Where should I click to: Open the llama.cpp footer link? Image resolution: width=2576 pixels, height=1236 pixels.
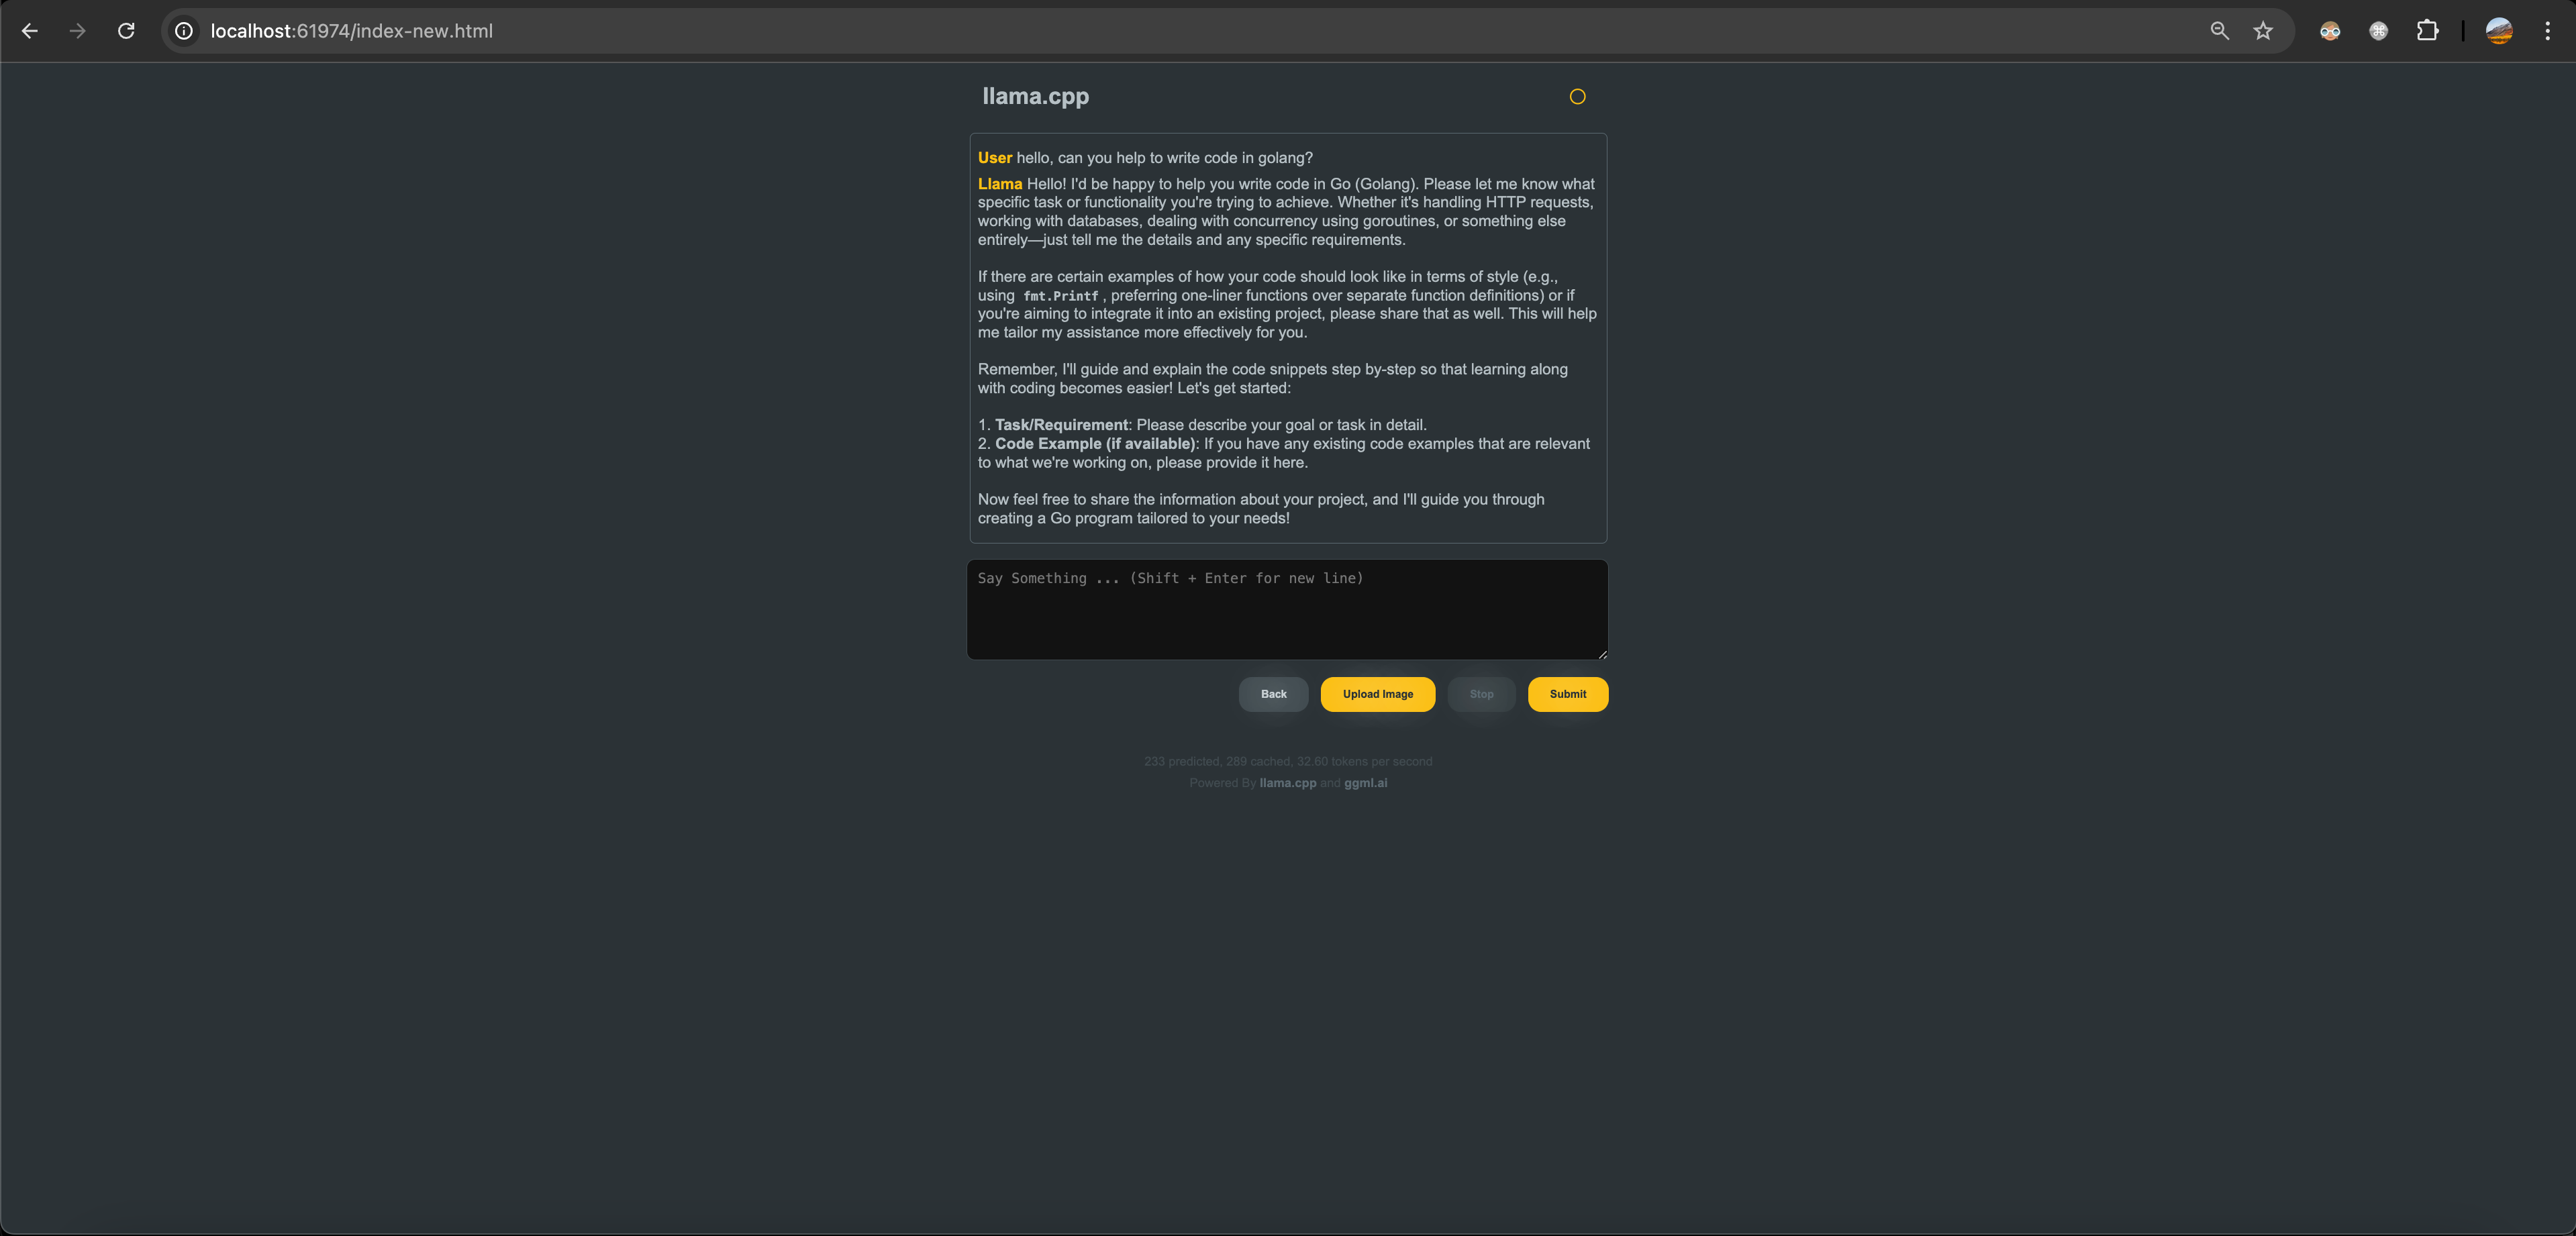1287,783
